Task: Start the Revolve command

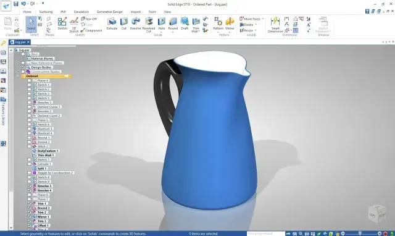Action: pos(136,23)
